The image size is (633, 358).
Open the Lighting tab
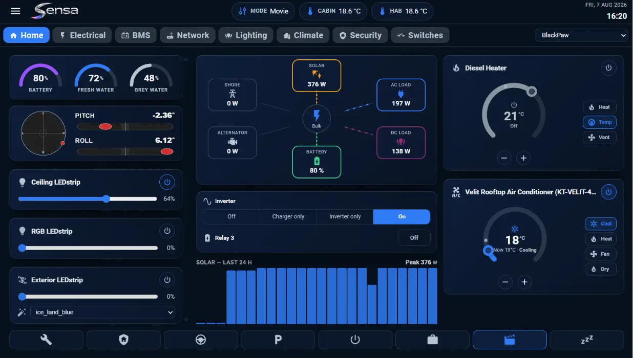pyautogui.click(x=246, y=35)
